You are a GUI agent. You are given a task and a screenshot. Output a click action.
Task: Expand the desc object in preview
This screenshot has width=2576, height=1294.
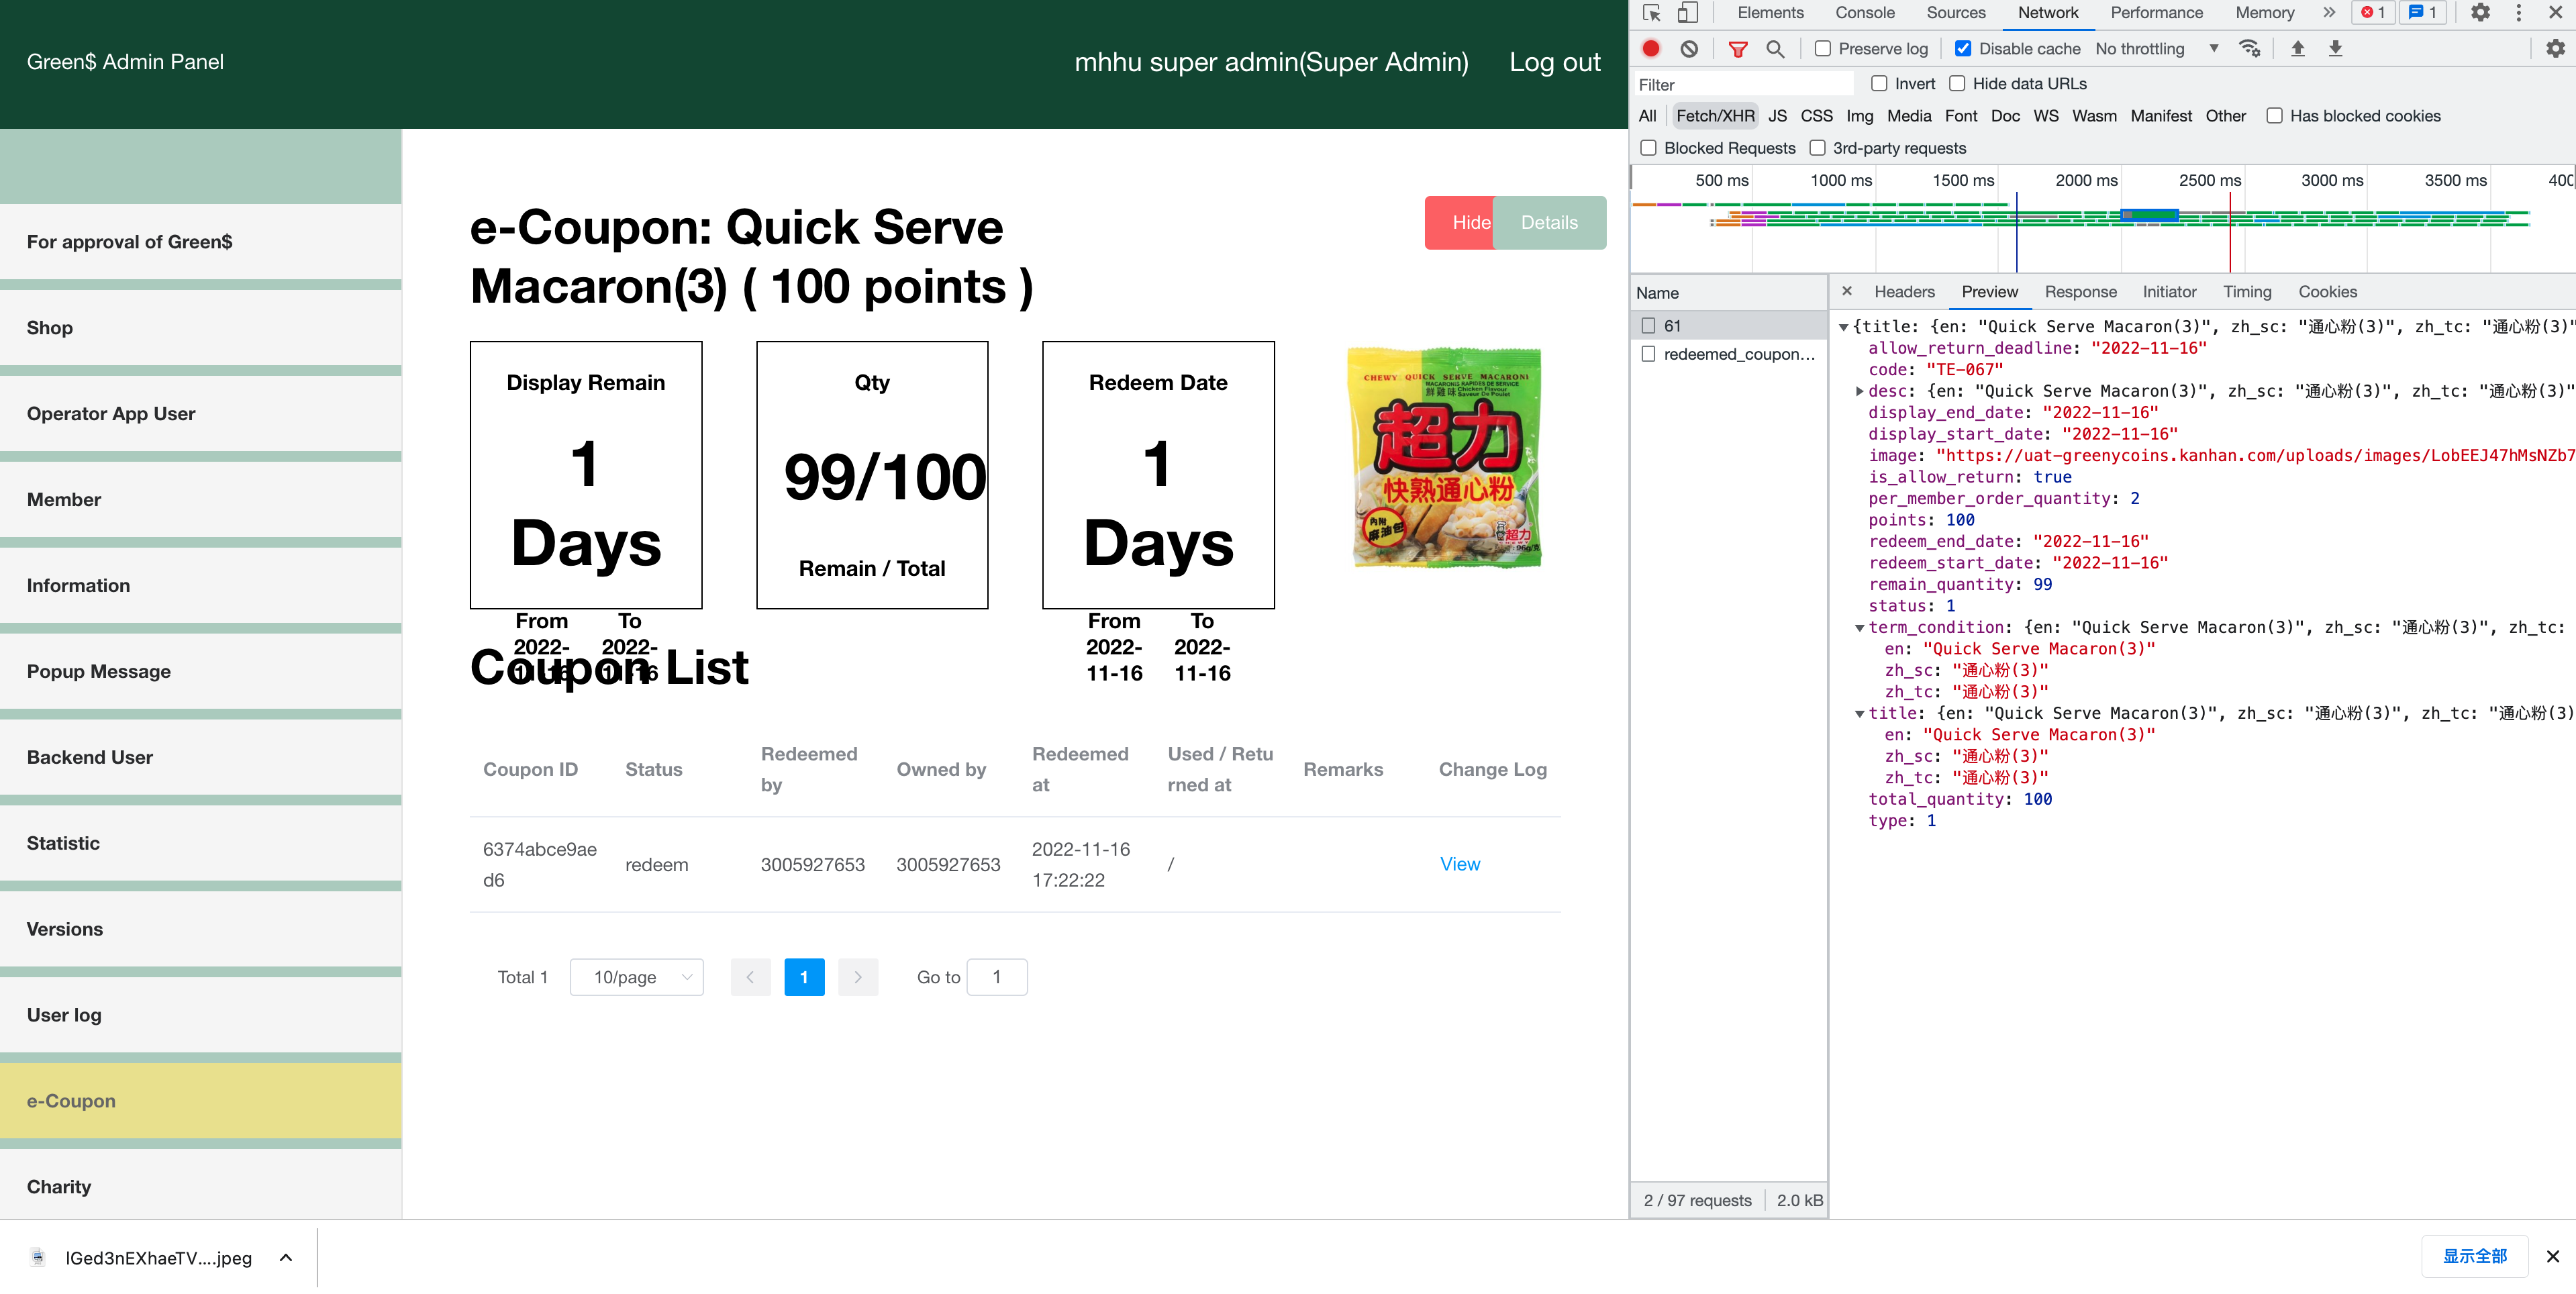pyautogui.click(x=1859, y=391)
